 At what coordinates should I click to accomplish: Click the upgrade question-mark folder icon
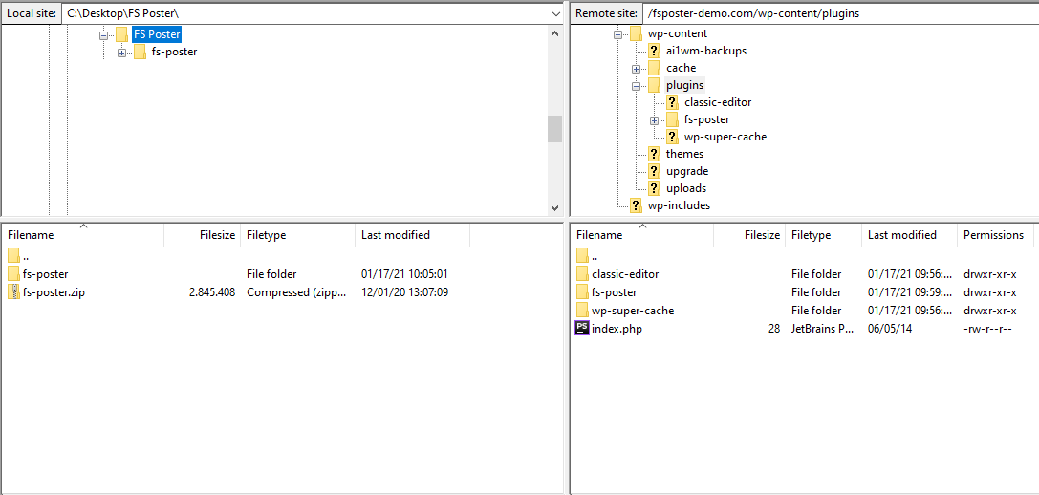pos(654,171)
